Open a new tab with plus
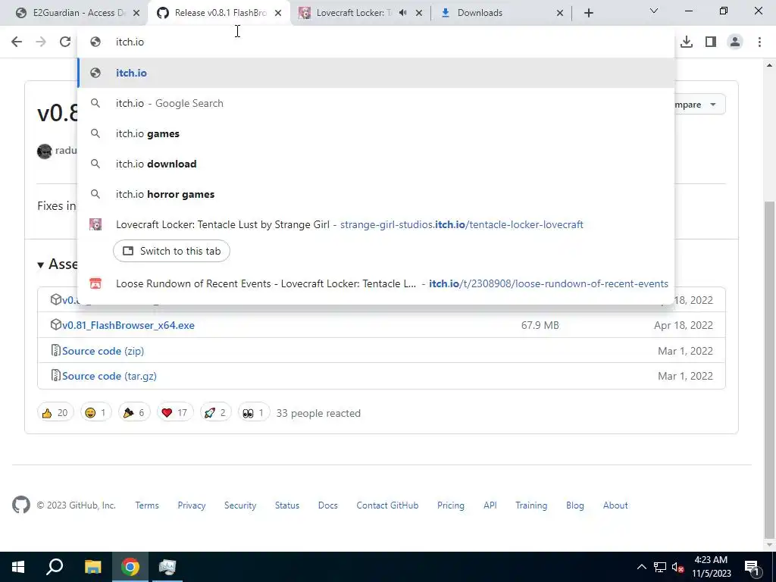776x582 pixels. (x=588, y=13)
